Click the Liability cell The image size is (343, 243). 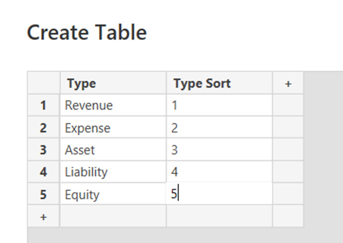113,172
